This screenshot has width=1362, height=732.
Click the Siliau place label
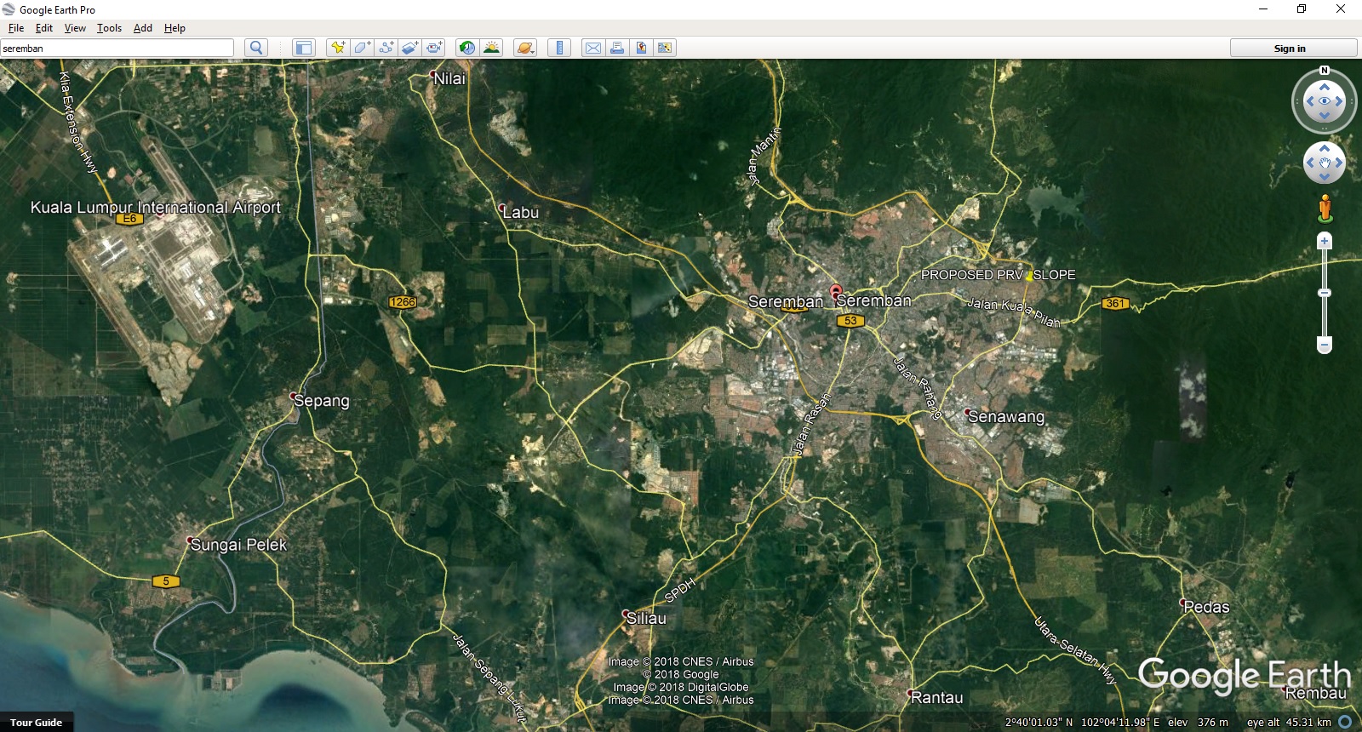click(646, 619)
